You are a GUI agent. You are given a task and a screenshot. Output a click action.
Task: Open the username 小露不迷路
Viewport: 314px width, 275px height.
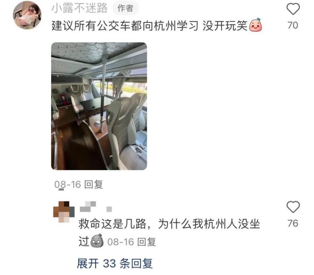click(79, 8)
